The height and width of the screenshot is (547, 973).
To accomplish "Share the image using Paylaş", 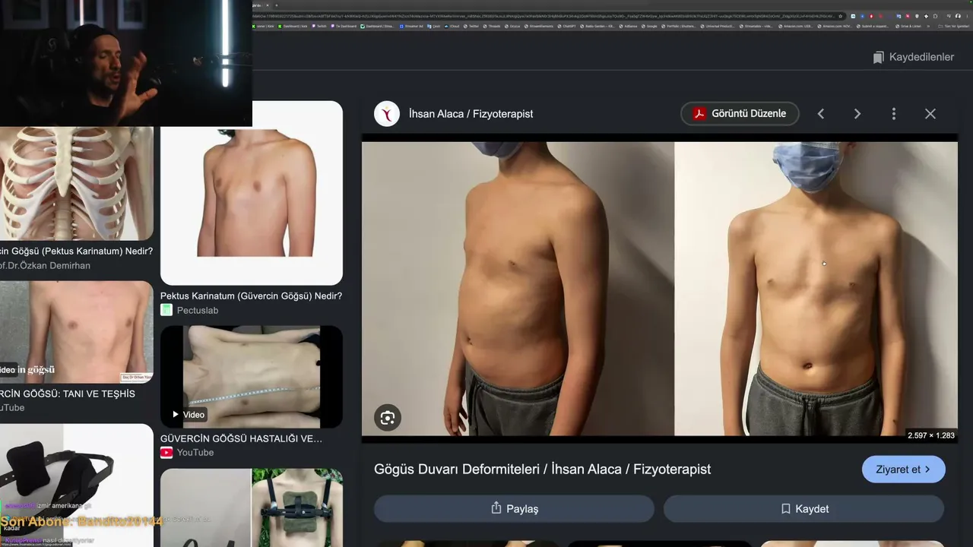I will [x=514, y=509].
